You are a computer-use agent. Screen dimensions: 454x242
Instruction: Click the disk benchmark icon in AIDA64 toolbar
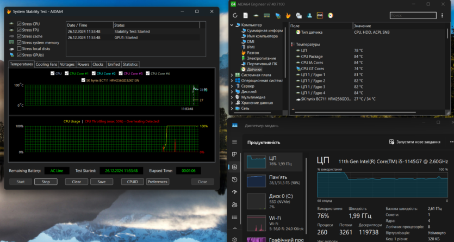tap(256, 15)
